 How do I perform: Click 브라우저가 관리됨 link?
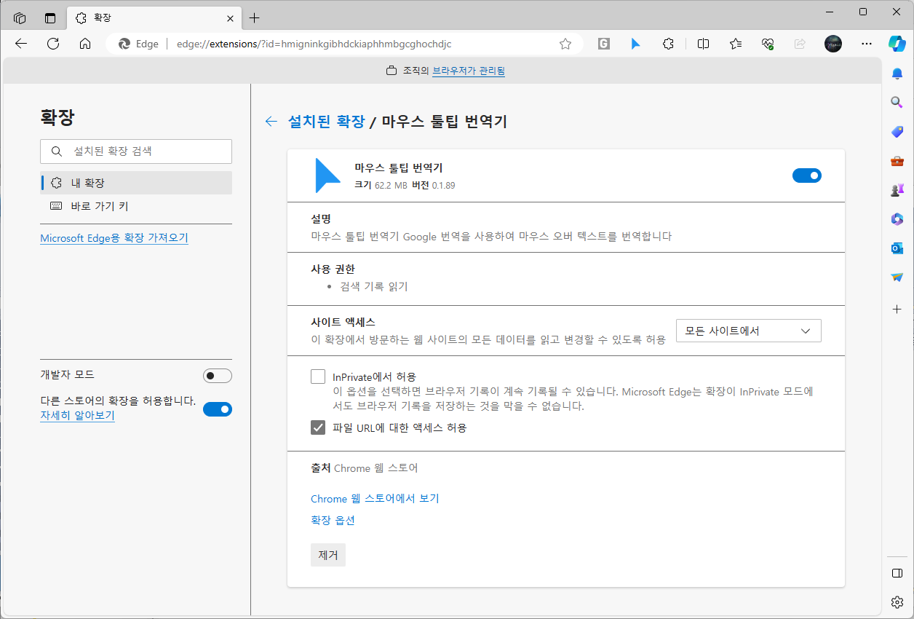click(469, 71)
